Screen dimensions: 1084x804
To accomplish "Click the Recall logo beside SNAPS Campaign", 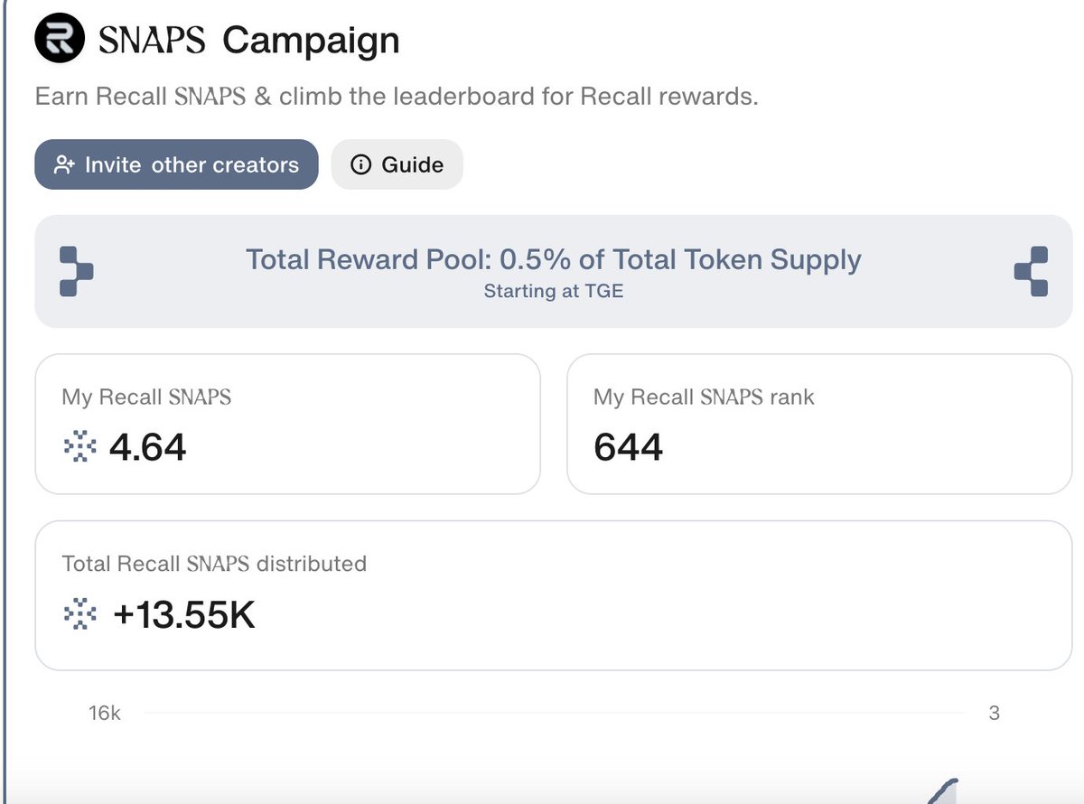I will [x=60, y=40].
